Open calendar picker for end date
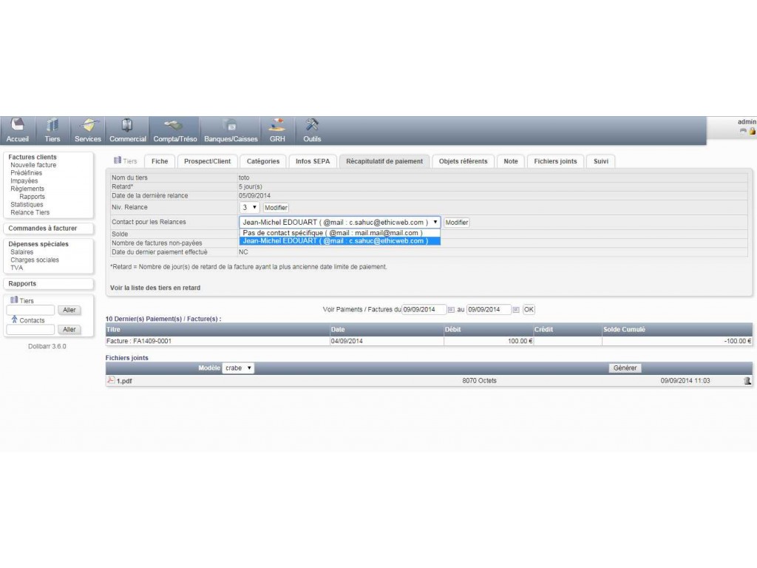 [x=515, y=310]
